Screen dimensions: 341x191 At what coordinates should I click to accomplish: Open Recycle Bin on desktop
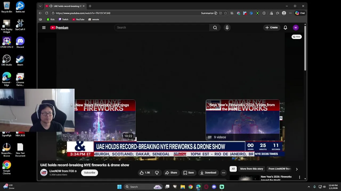coord(7,7)
